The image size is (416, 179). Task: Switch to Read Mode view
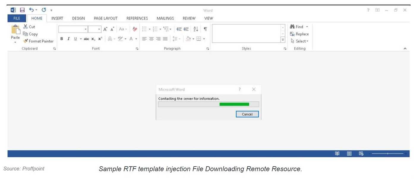(x=337, y=154)
